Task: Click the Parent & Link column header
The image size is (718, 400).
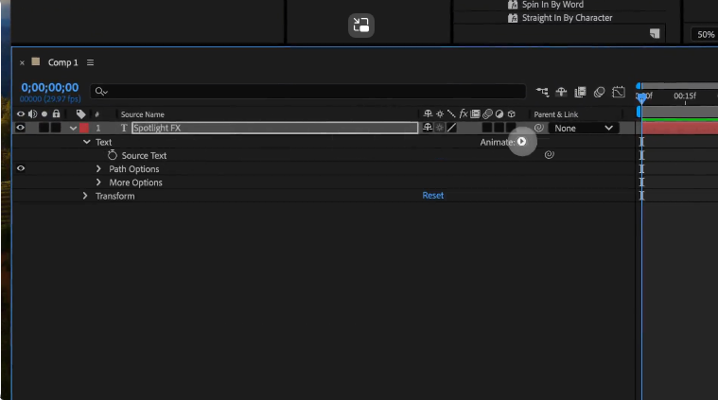Action: [556, 114]
